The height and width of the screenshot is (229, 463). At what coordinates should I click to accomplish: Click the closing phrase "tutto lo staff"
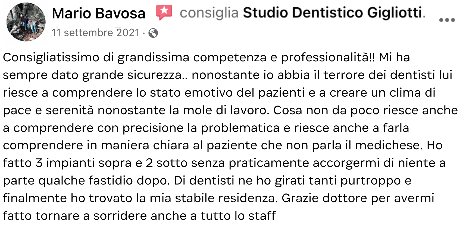tap(238, 216)
